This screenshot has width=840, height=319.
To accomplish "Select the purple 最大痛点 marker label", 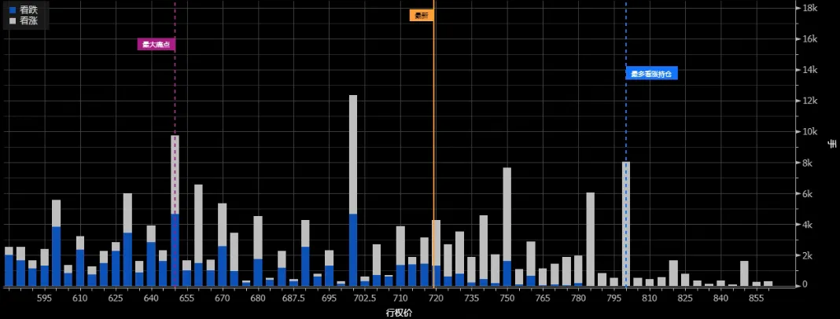I will pos(157,45).
